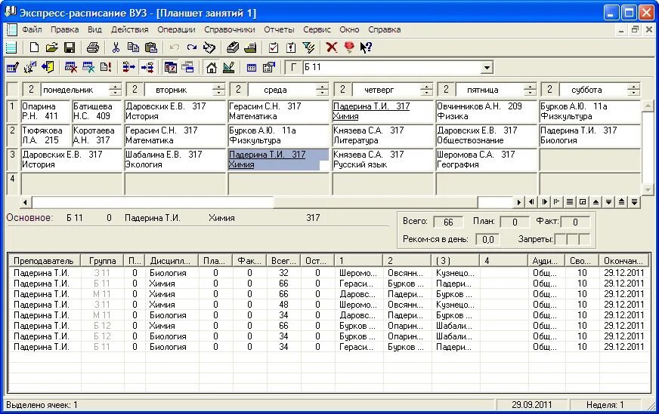659x414 pixels.
Task: Click the grid with red X delete icon
Action: coord(70,67)
